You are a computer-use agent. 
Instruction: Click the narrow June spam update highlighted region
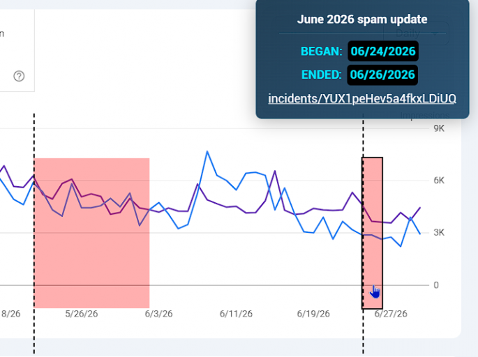click(x=372, y=233)
